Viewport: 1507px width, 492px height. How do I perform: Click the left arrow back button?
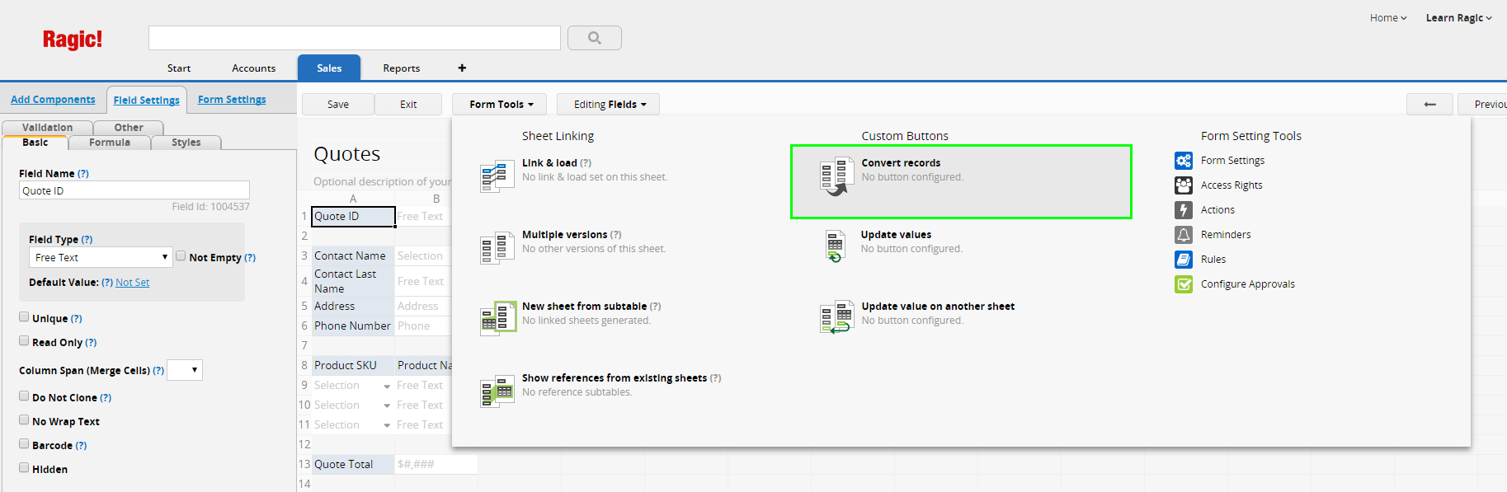1429,104
